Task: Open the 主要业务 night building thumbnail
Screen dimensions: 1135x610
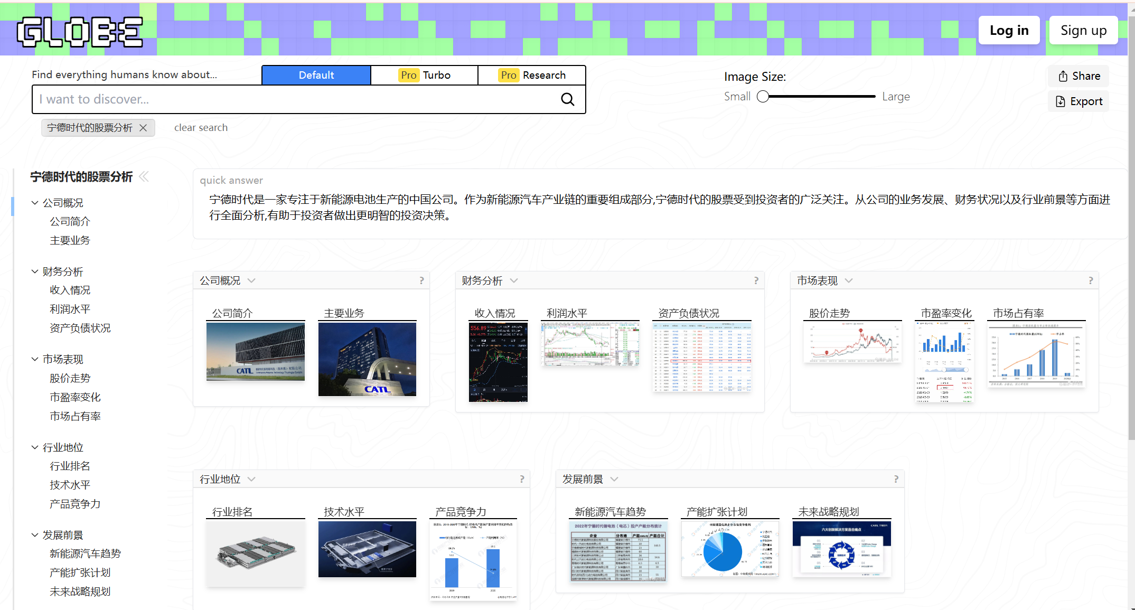Action: [367, 359]
